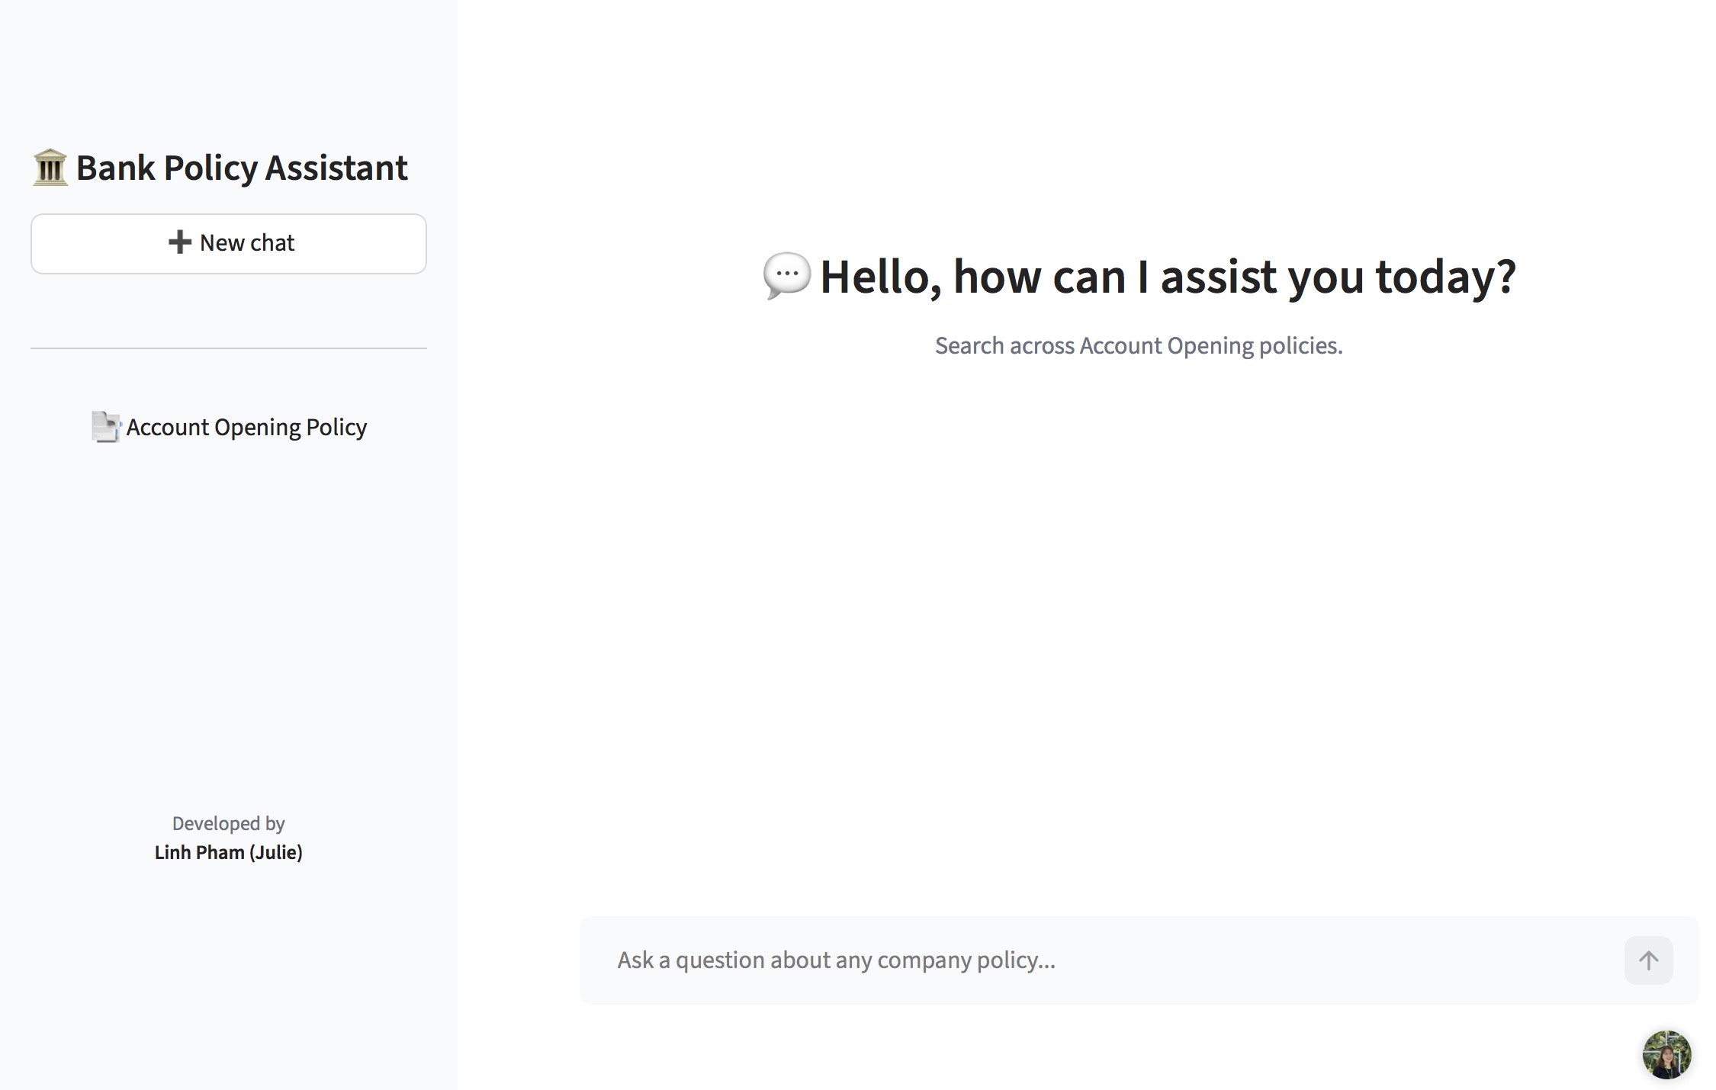This screenshot has height=1090, width=1716.
Task: Click the word 'Assistant' in sidebar title
Action: tap(336, 168)
